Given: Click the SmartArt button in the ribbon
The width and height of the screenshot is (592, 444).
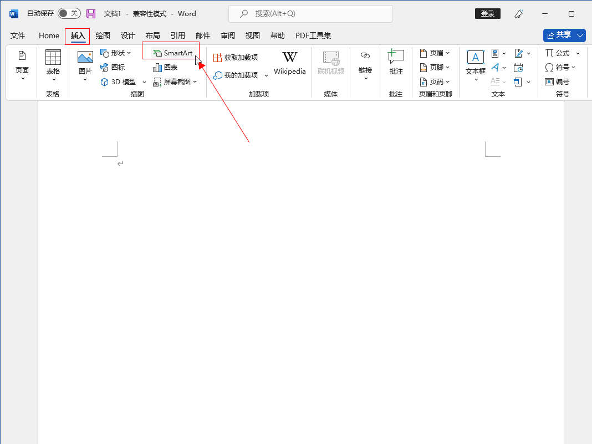Looking at the screenshot, I should click(x=173, y=53).
